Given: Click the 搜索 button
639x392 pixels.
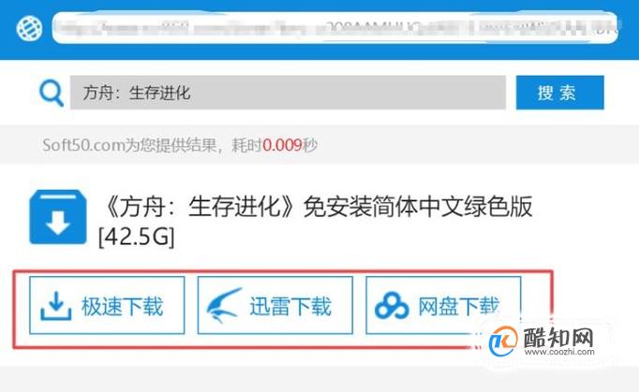Looking at the screenshot, I should 560,93.
